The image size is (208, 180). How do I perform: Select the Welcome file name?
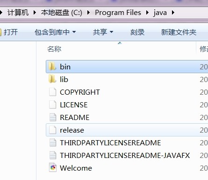point(76,168)
